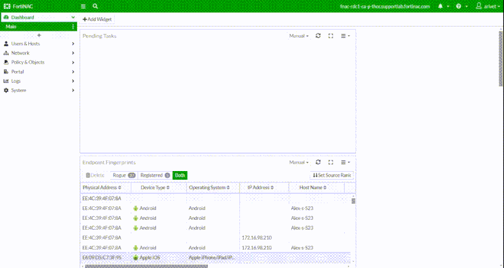Open the arivet user menu
Screen dimensions: 504x268
pos(487,6)
